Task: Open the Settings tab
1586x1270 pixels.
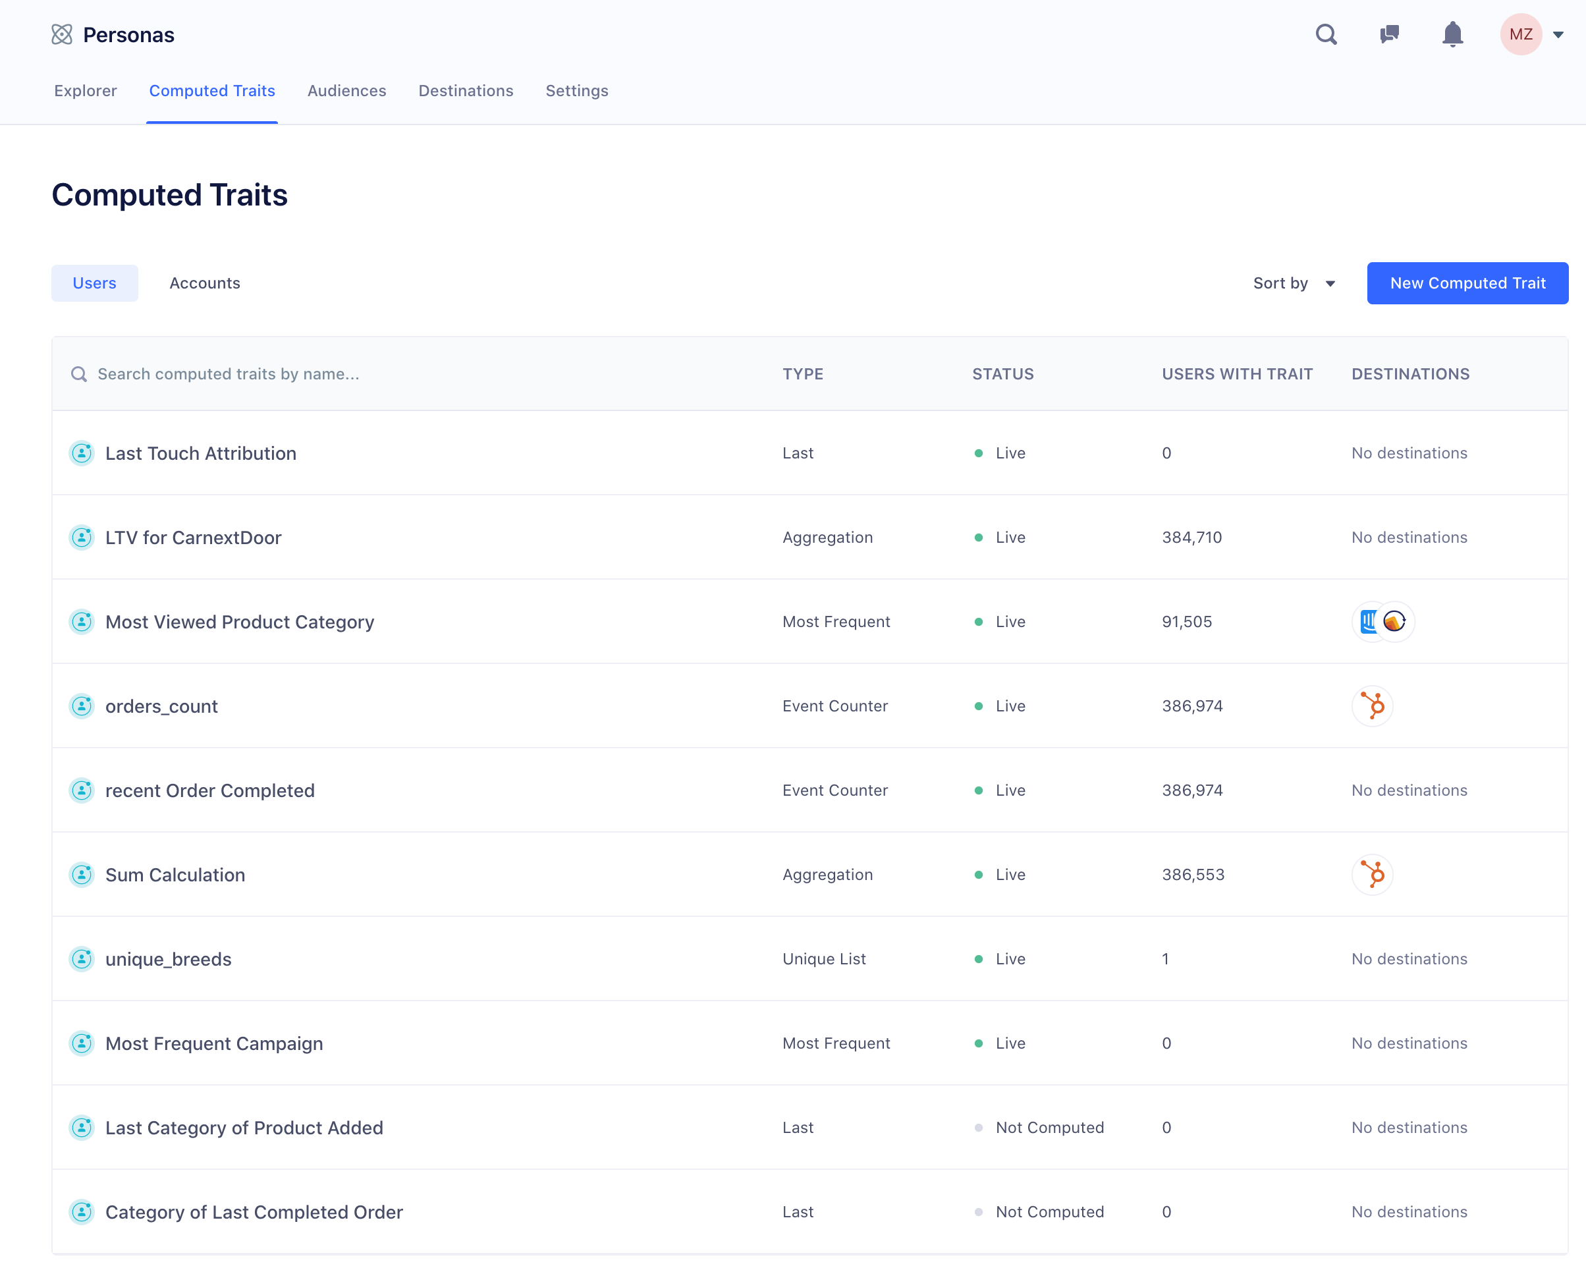Action: [577, 90]
